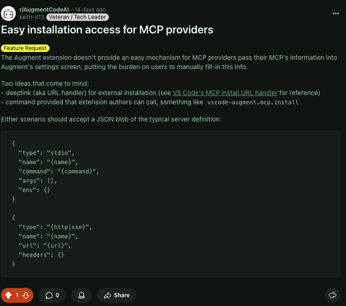
Task: Click the "type": "{http|sse}" code line
Action: [55, 227]
